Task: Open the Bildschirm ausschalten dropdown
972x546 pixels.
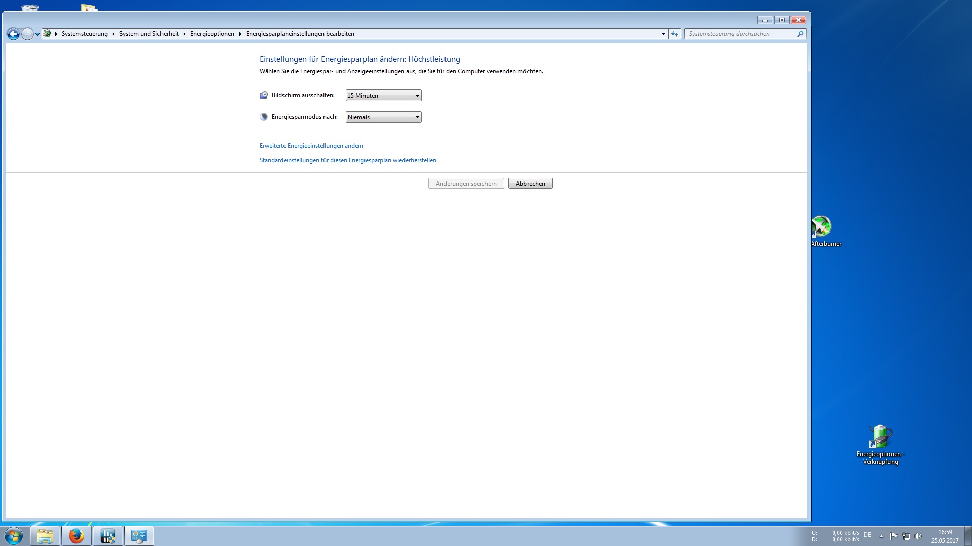Action: pyautogui.click(x=383, y=96)
